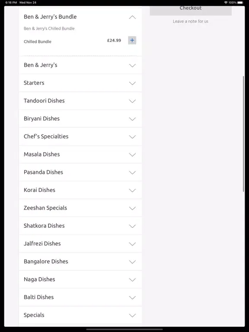Select the Jalfrezi Dishes menu category
The image size is (249, 332).
(80, 244)
